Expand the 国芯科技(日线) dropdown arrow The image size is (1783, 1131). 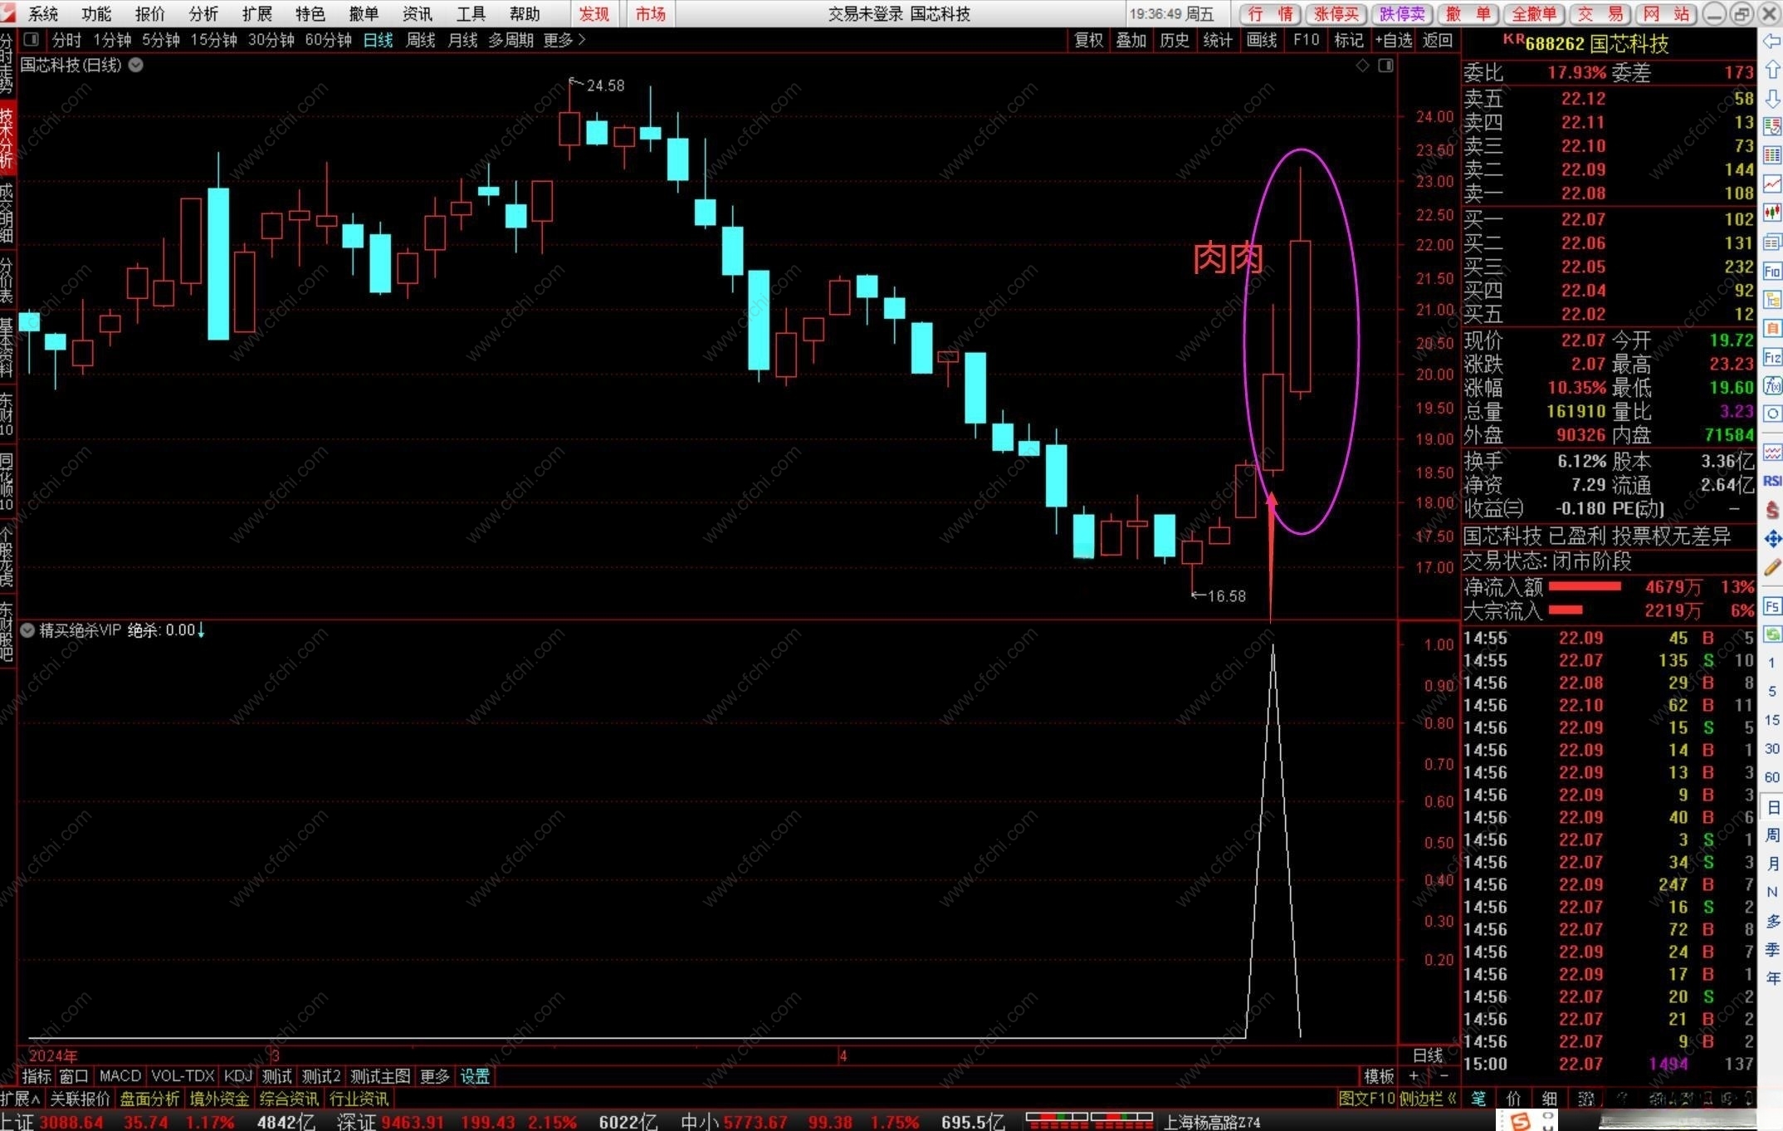pos(136,65)
